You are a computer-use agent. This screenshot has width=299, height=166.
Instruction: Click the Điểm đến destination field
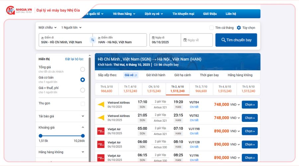pyautogui.click(x=120, y=40)
